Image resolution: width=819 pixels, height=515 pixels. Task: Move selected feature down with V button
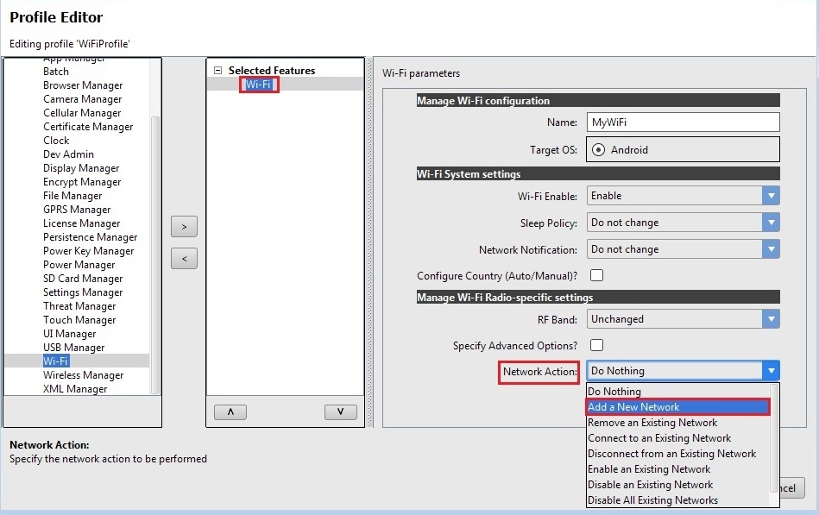(x=340, y=412)
